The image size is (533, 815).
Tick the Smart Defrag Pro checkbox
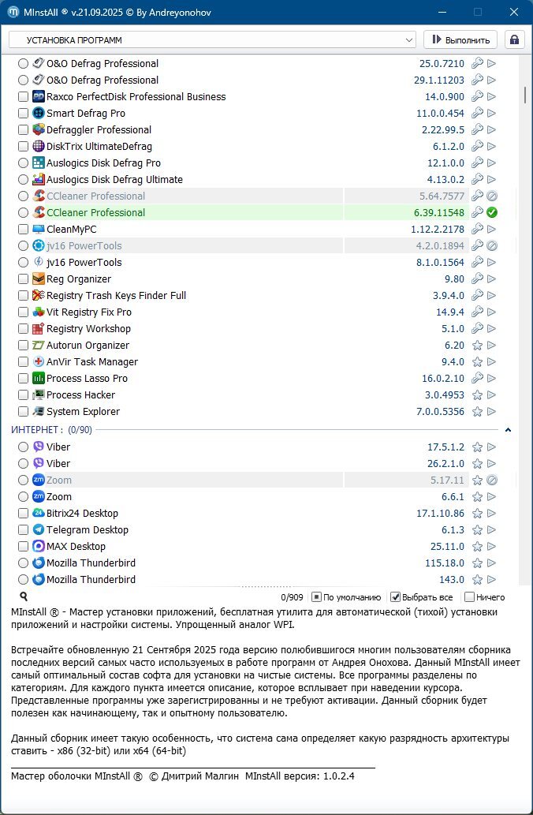[x=24, y=114]
